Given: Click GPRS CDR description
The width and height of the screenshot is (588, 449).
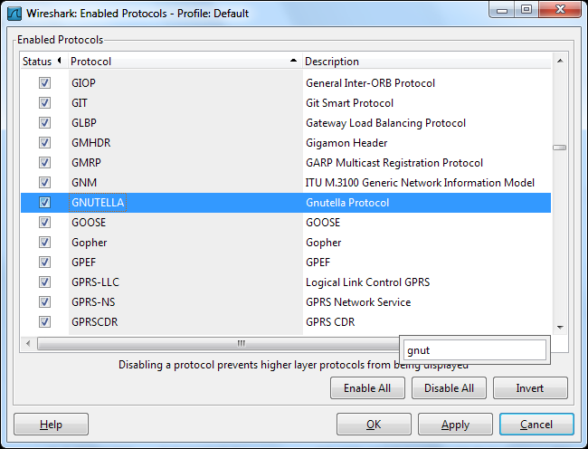Looking at the screenshot, I should 330,322.
